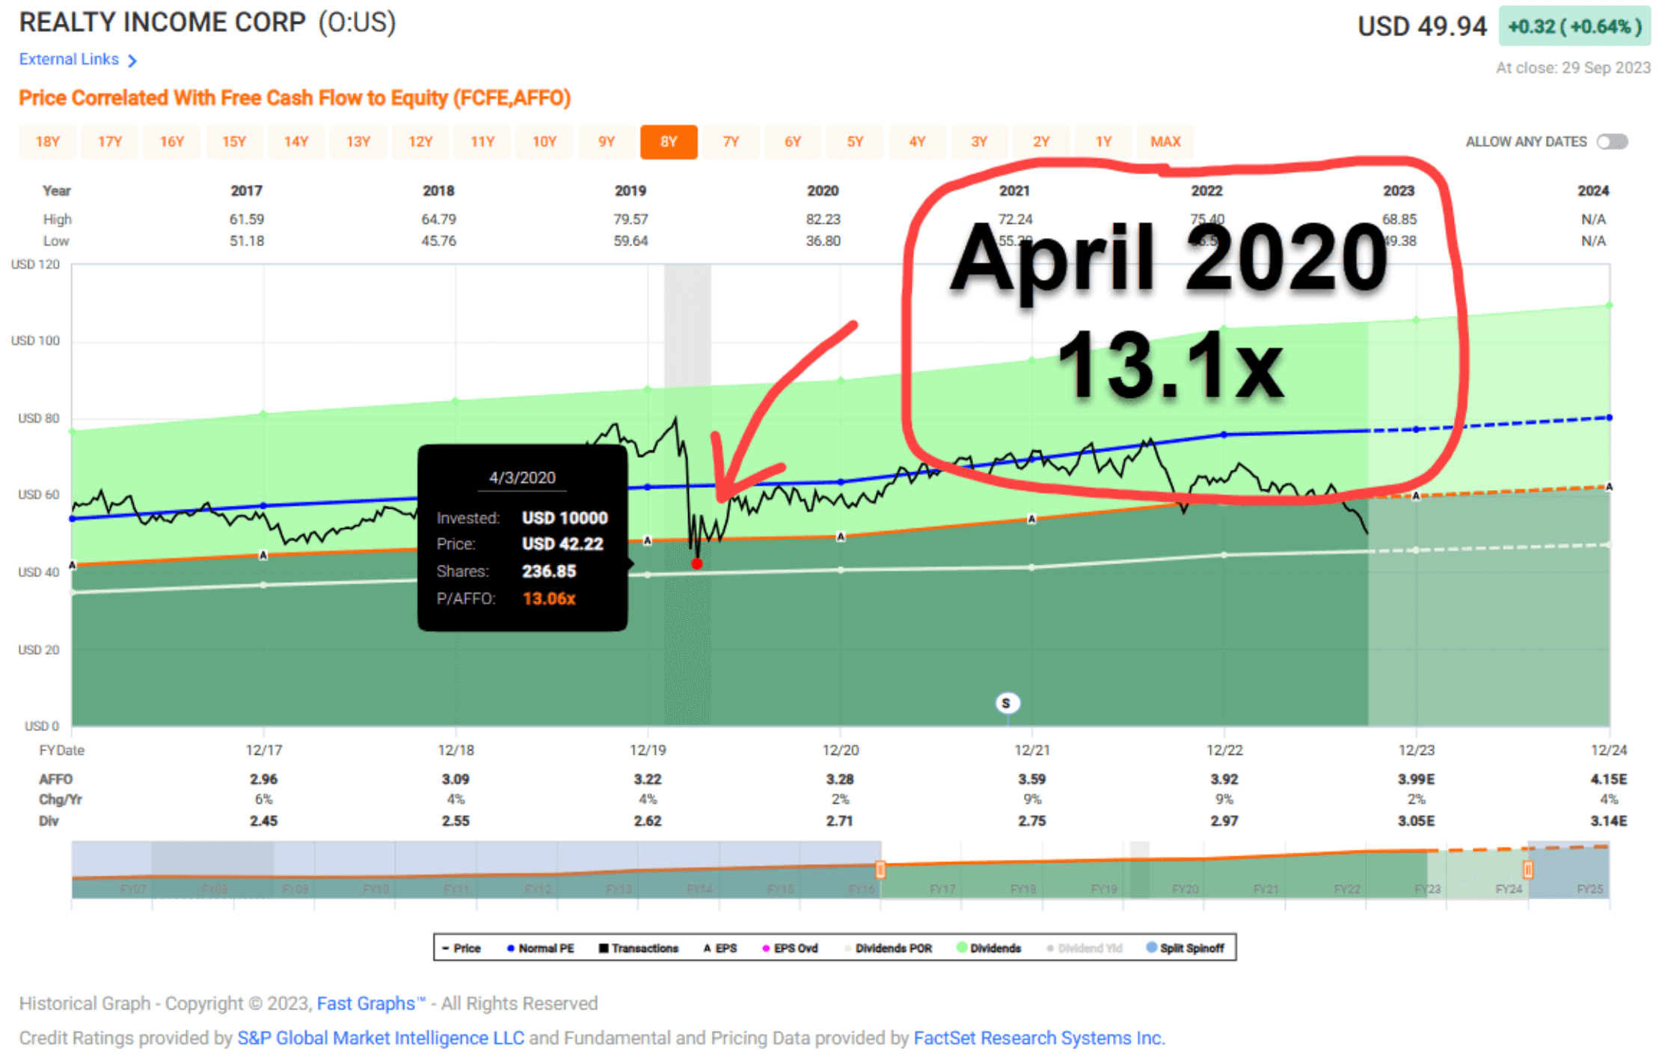Select the 18Y time range tab
The image size is (1662, 1058).
(x=48, y=141)
